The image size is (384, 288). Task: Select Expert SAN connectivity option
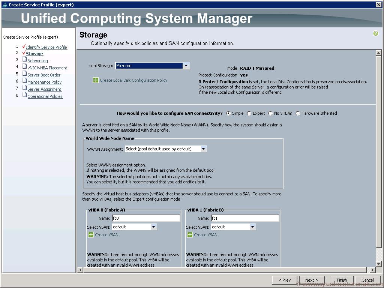[249, 113]
